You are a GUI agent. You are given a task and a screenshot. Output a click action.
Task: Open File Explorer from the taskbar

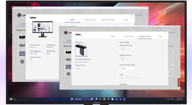pos(105,99)
